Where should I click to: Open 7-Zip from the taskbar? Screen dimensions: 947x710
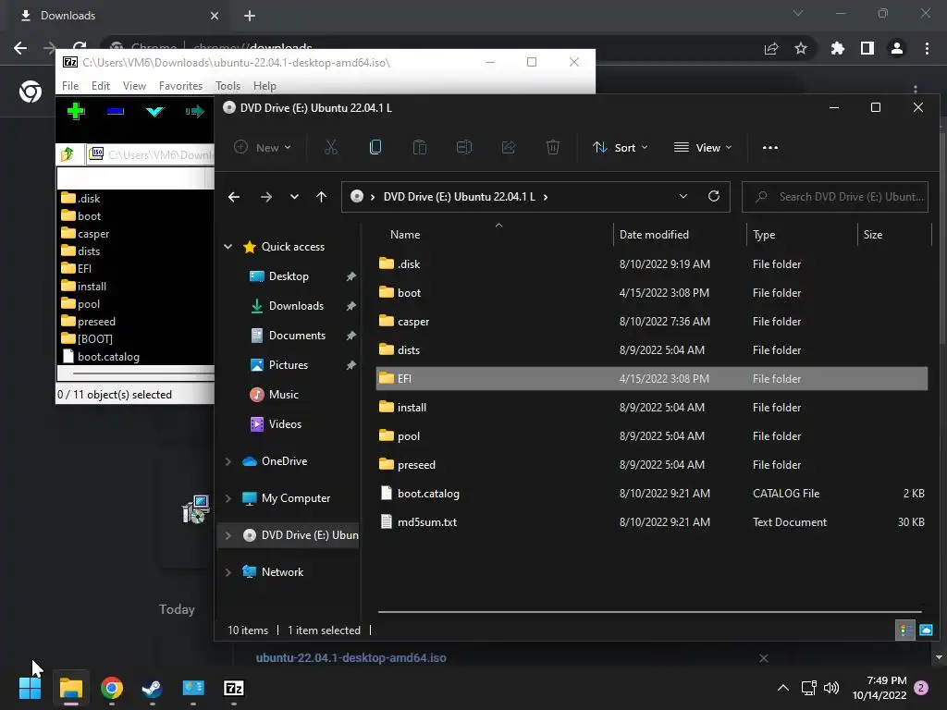[234, 688]
